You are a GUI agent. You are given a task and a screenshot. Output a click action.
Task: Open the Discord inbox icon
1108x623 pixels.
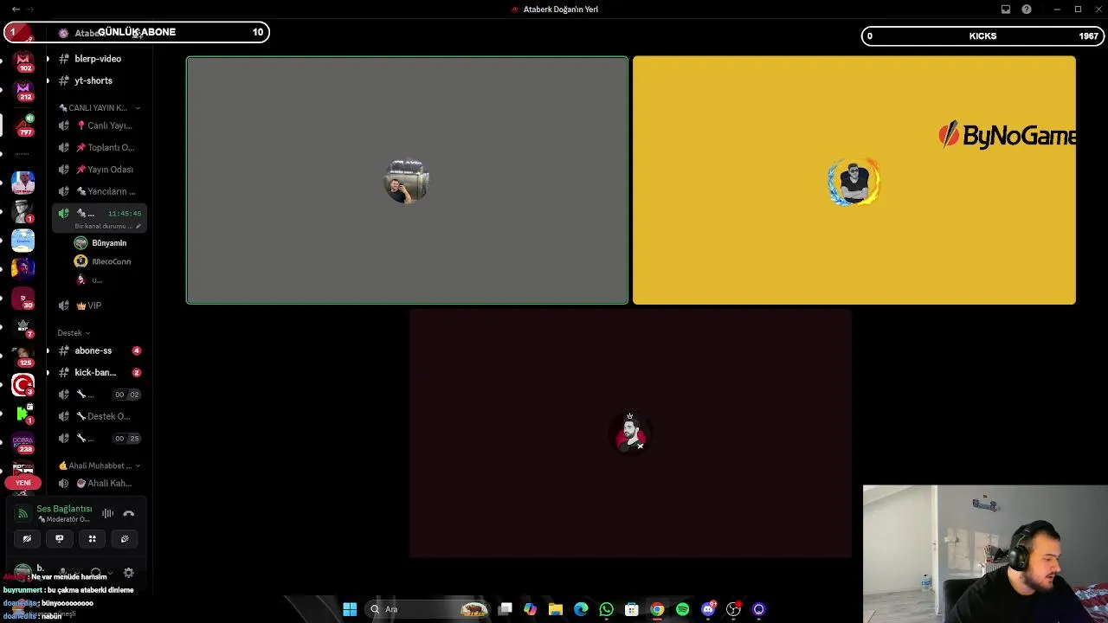[1006, 10]
